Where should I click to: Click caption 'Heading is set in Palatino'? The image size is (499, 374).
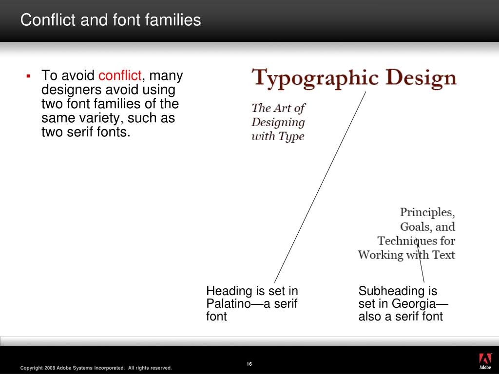tap(252, 303)
